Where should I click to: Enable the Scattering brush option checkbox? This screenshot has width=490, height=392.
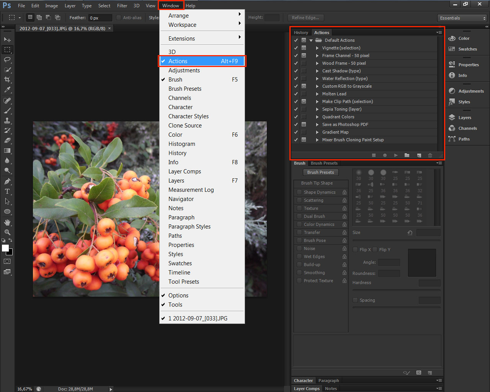point(299,200)
